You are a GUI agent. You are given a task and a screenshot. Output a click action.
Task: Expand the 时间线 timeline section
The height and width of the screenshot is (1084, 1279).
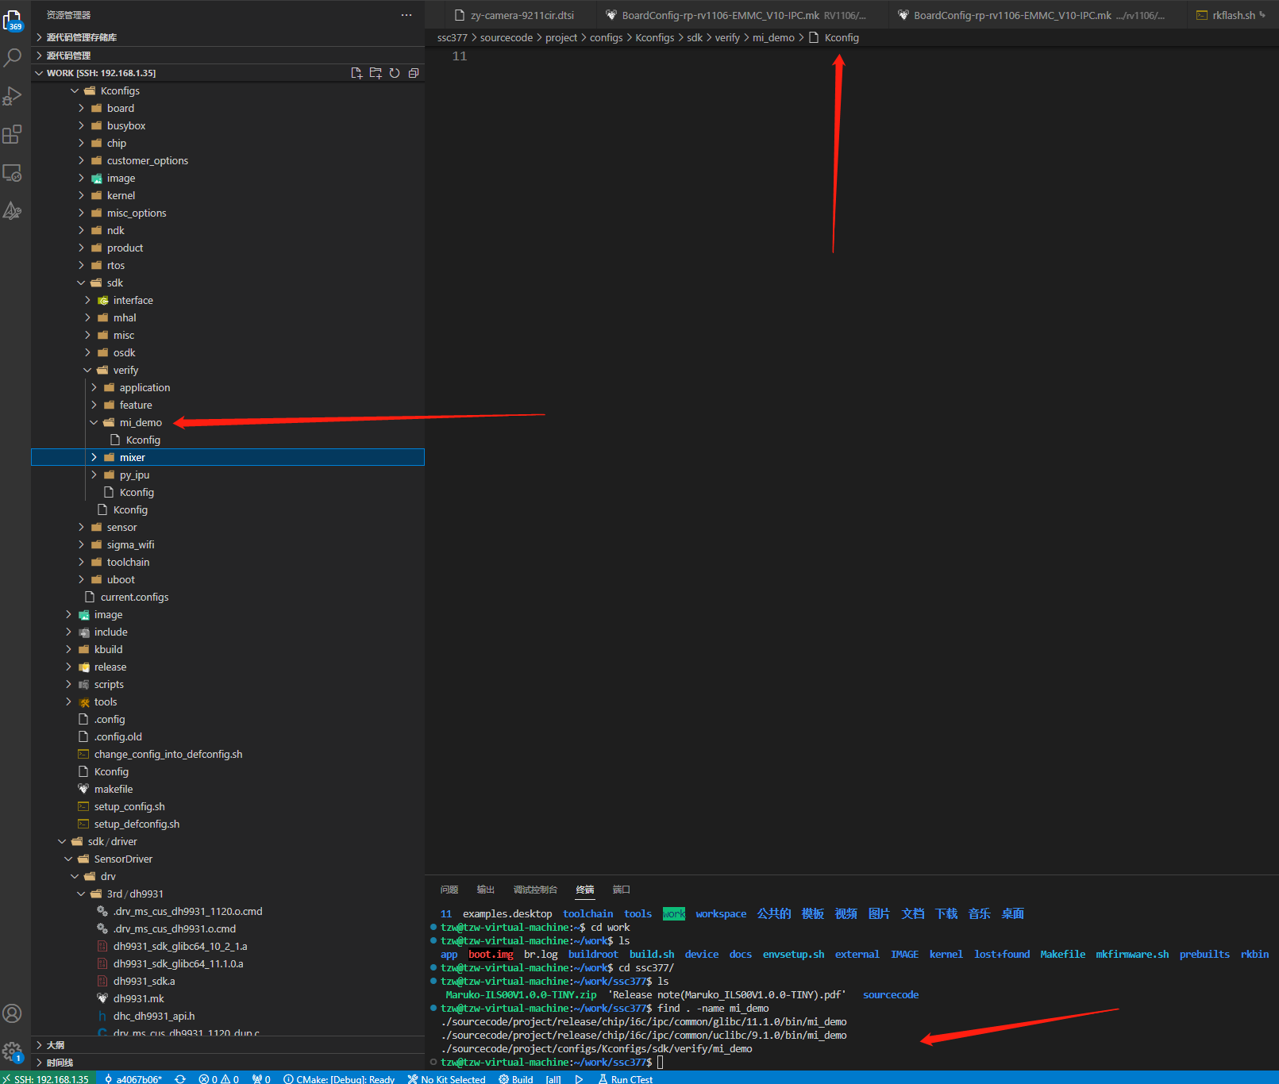60,1063
